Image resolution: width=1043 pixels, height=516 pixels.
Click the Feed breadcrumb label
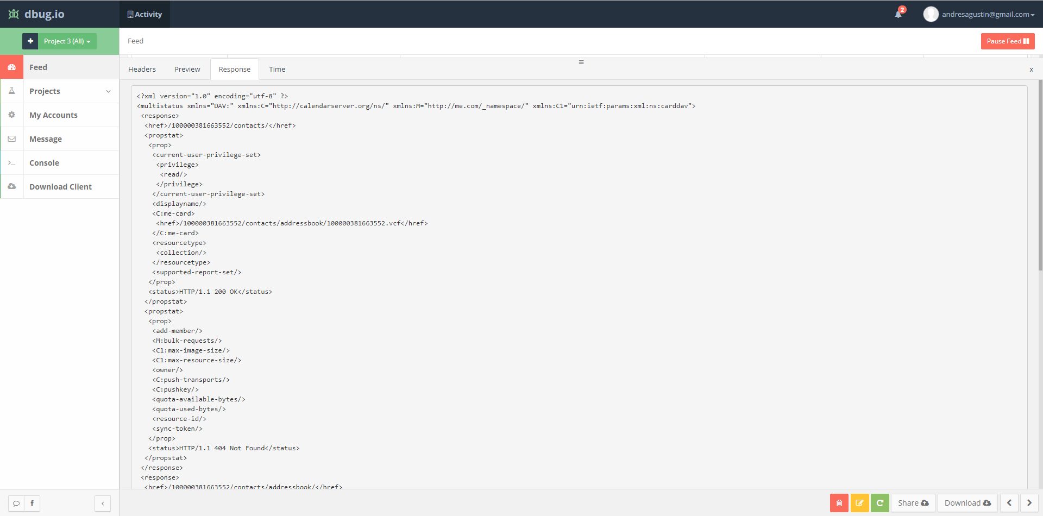coord(136,41)
